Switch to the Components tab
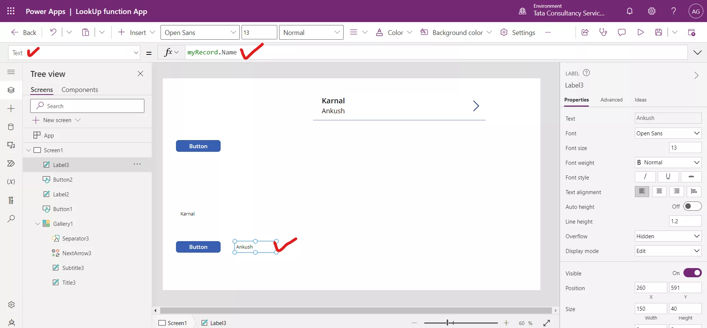Screen dimensions: 707x328 point(80,90)
